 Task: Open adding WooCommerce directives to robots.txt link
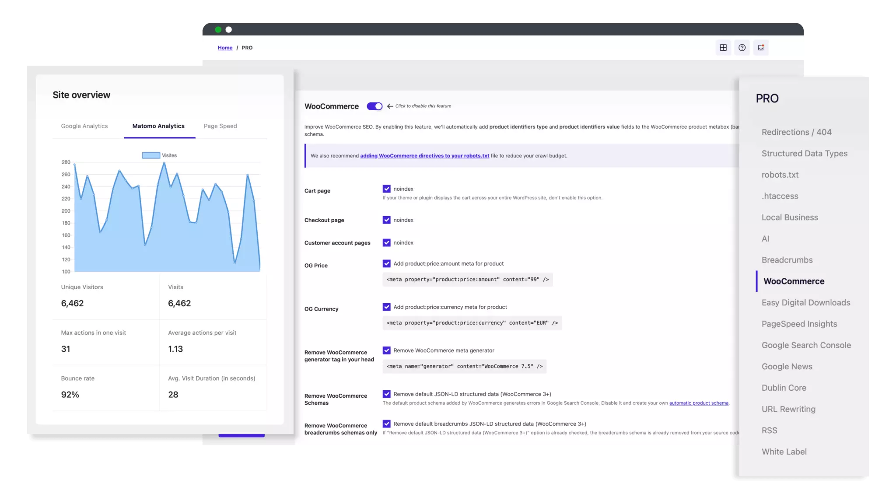coord(424,156)
